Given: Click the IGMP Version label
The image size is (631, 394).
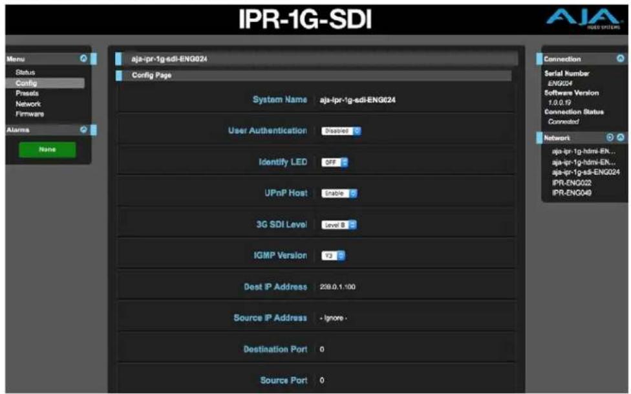Looking at the screenshot, I should tap(280, 256).
